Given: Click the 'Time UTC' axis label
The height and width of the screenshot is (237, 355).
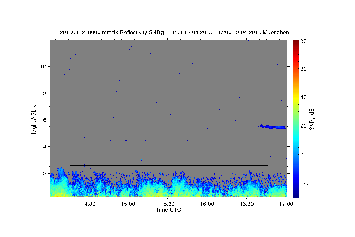Looking at the screenshot, I should pyautogui.click(x=168, y=210).
